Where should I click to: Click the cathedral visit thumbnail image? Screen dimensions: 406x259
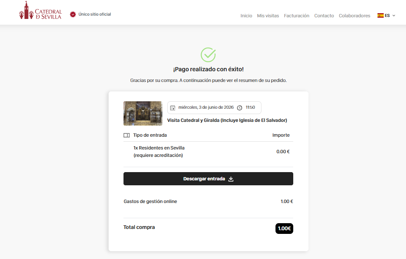pyautogui.click(x=143, y=113)
